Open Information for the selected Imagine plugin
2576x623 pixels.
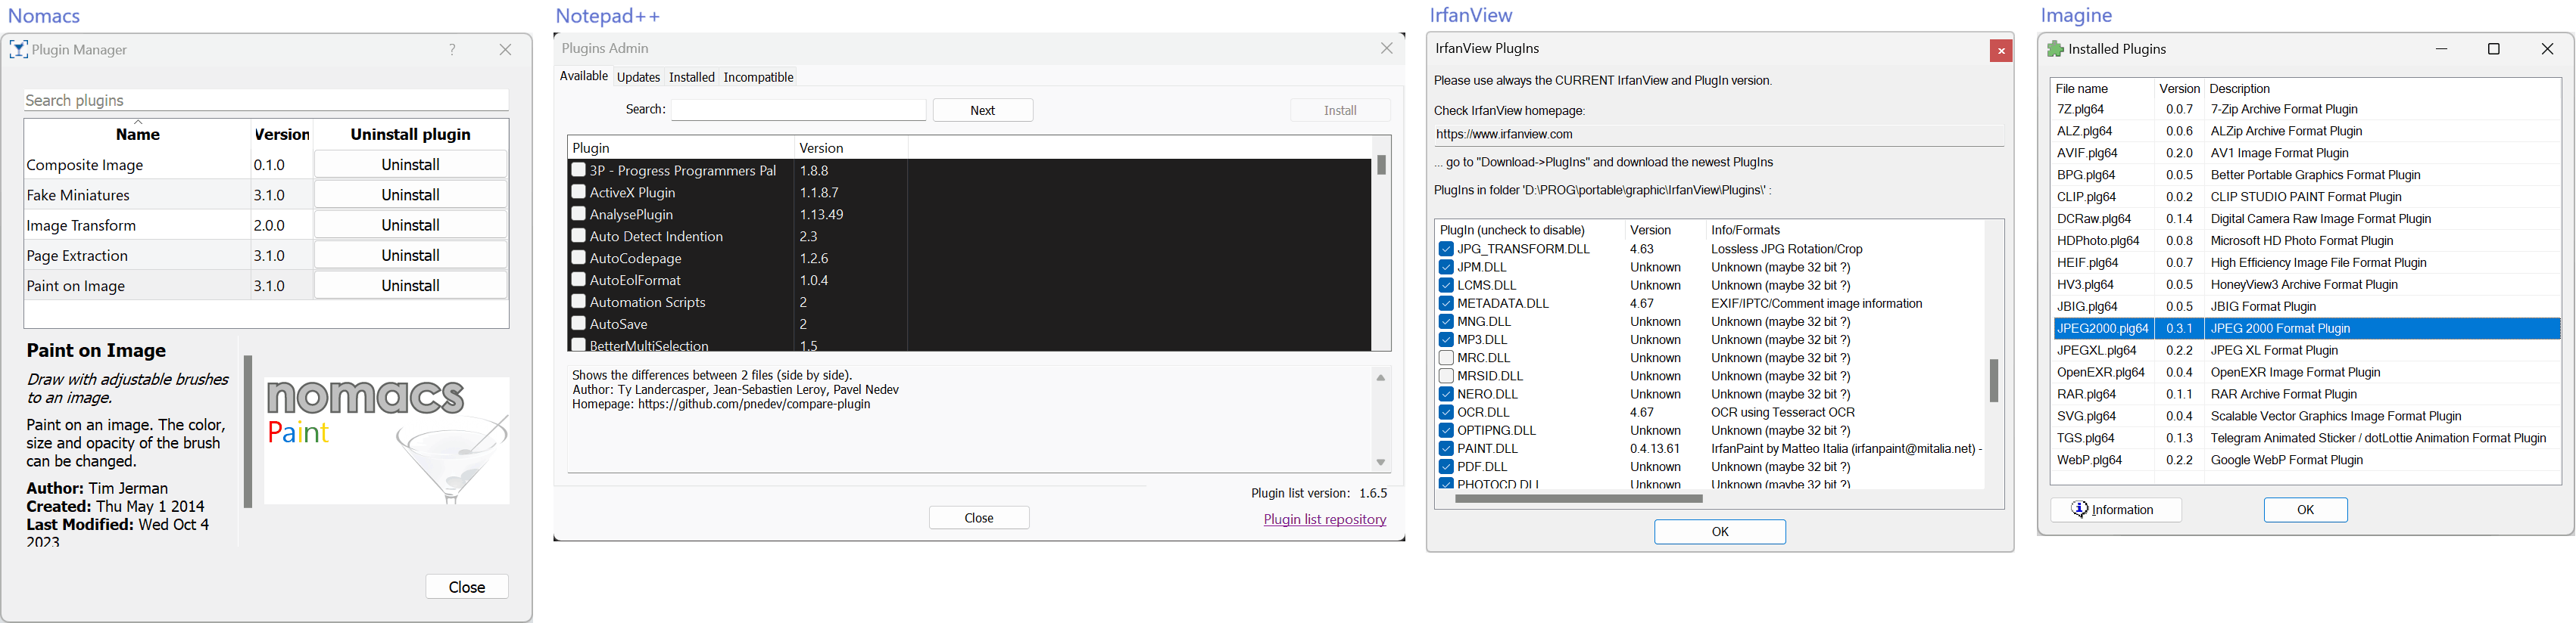[x=2115, y=509]
